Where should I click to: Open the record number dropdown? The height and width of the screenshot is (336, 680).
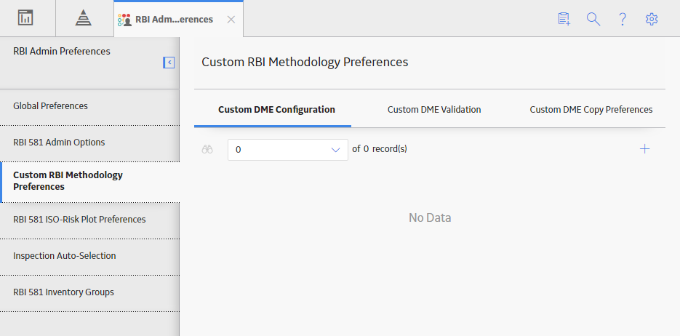(x=288, y=150)
